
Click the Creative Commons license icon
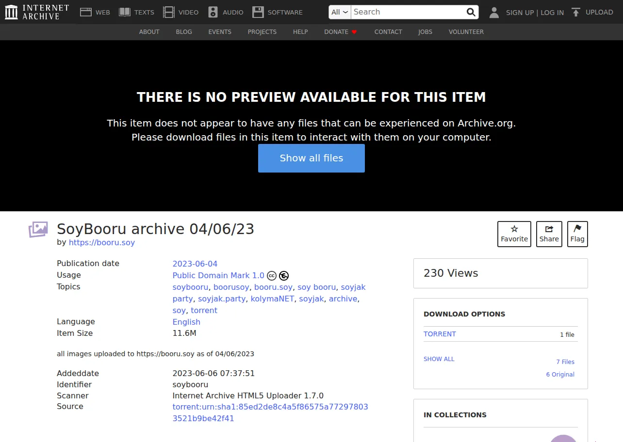tap(272, 276)
